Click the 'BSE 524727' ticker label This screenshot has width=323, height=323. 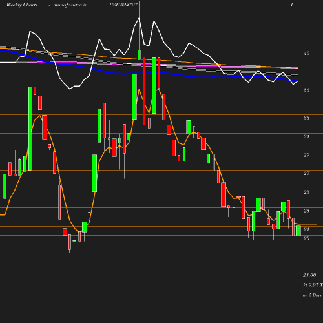123,5
